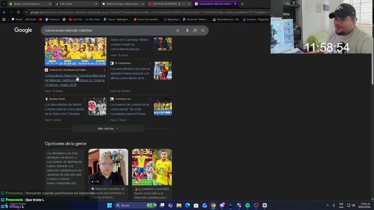The width and height of the screenshot is (374, 210).
Task: Open Google Lens image search icon
Action: click(195, 30)
